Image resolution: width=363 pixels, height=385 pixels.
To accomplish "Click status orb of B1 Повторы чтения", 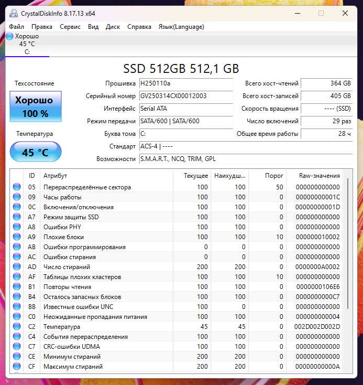I will click(17, 286).
